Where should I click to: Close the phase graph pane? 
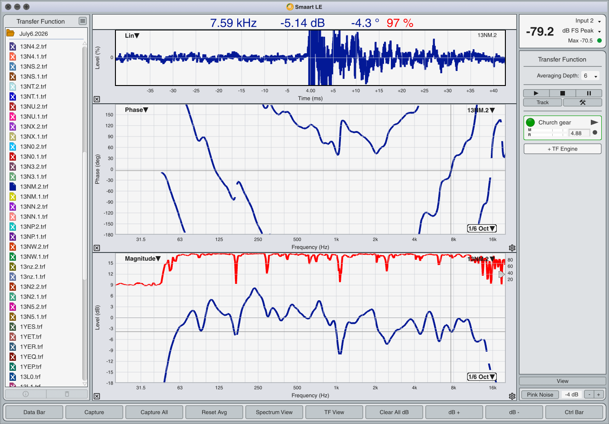pyautogui.click(x=97, y=248)
